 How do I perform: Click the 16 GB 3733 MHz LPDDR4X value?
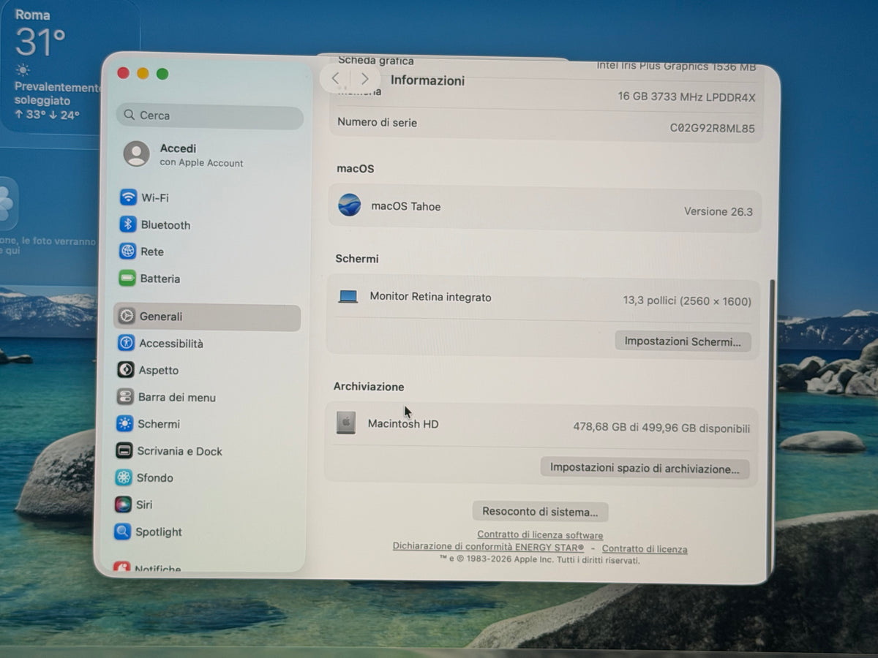tap(687, 97)
